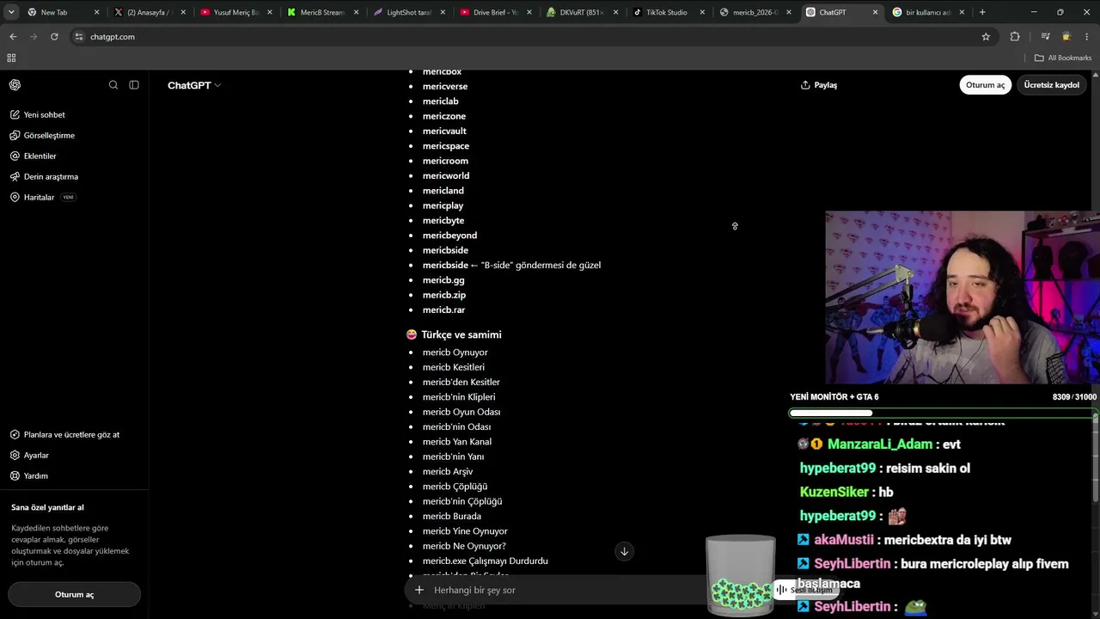
Task: Close the New Tab tab
Action: 96,13
